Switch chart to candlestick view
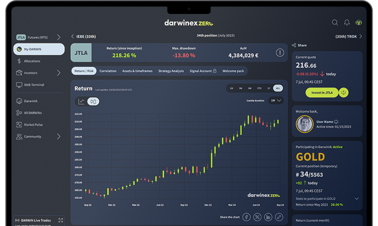Image resolution: width=378 pixels, height=226 pixels. (x=93, y=101)
